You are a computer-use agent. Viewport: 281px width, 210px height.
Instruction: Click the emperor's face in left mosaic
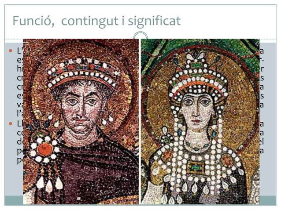(x=81, y=111)
